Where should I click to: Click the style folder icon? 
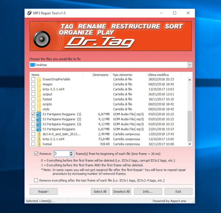pyautogui.click(x=39, y=109)
